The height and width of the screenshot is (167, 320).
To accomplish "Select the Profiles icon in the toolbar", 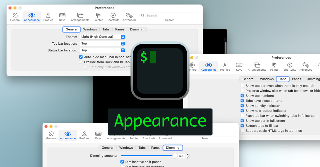I will pos(48,17).
